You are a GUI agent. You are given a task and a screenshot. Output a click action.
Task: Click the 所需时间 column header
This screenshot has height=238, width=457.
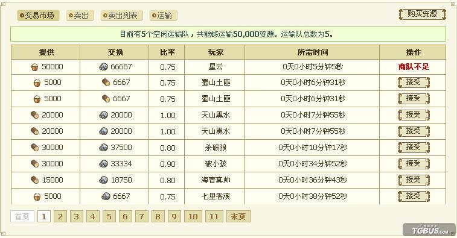coord(312,52)
